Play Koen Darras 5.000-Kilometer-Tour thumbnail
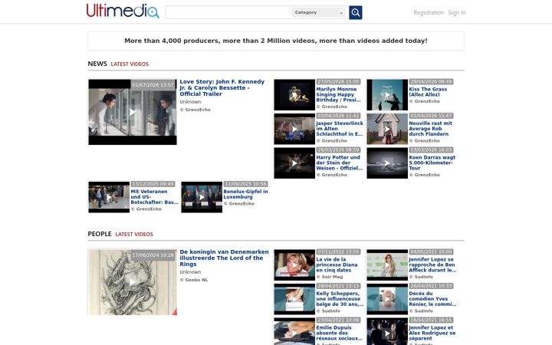Screen dimensions: 552x345 [387, 163]
